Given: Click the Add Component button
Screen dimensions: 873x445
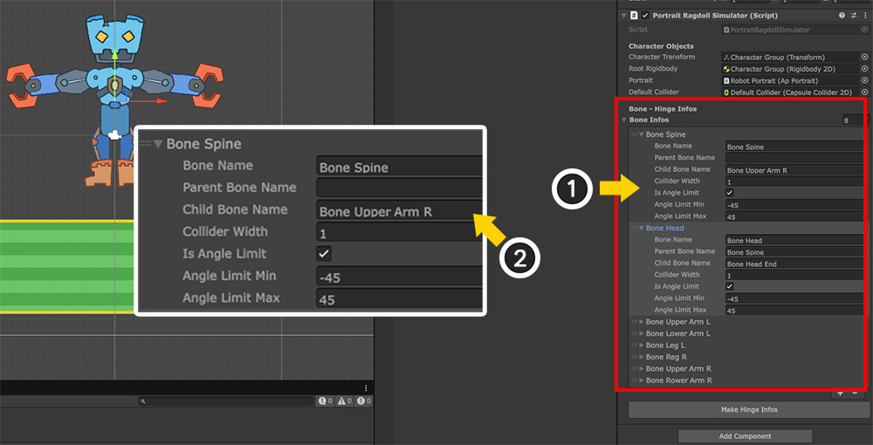Looking at the screenshot, I should point(744,435).
